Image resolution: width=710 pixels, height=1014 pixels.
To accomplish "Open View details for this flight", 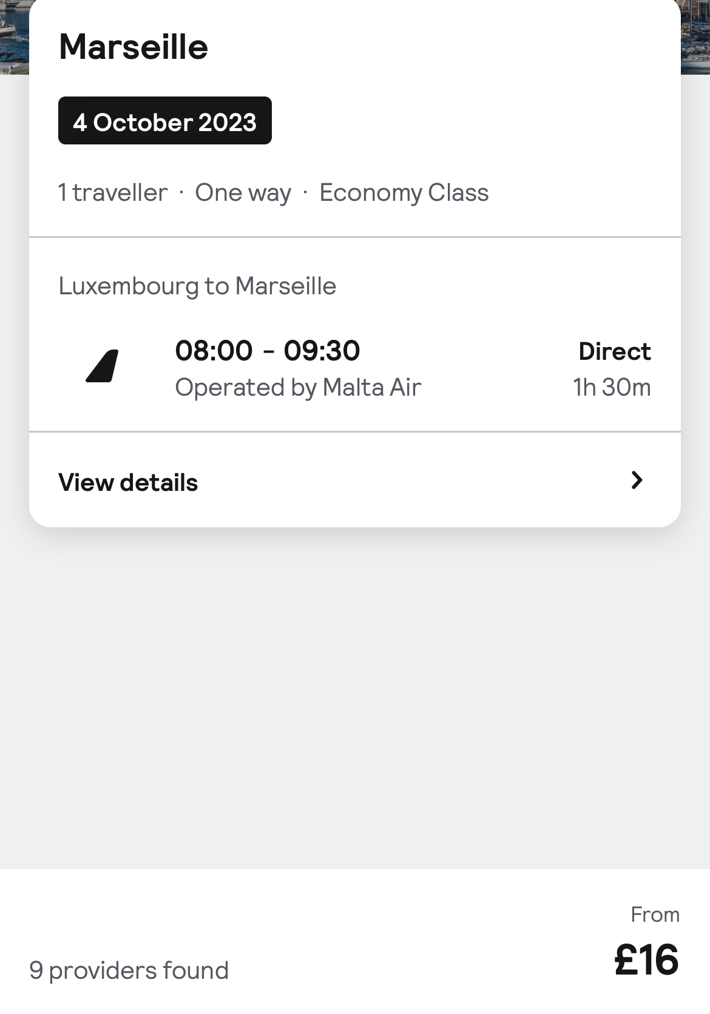I will [x=355, y=480].
